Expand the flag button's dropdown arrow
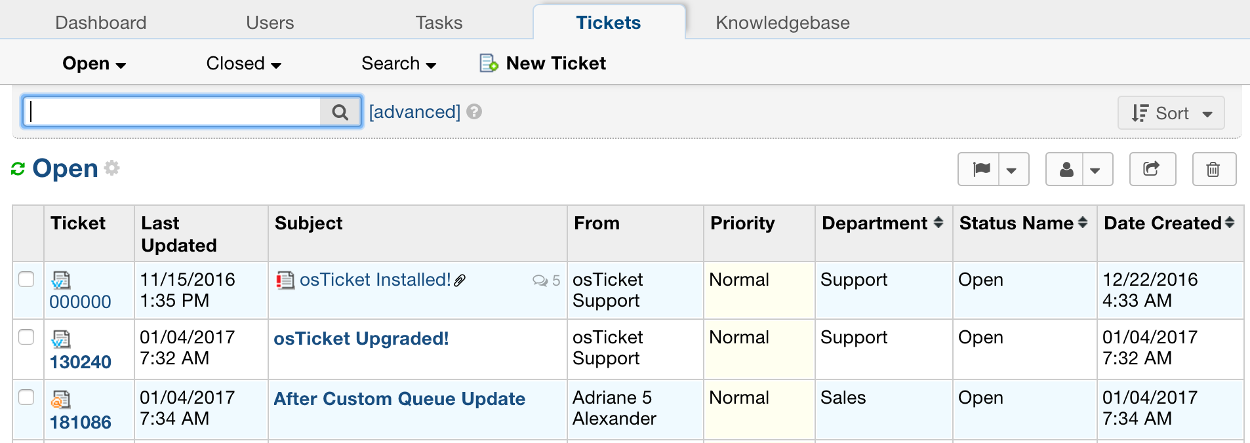The width and height of the screenshot is (1250, 443). (x=1012, y=170)
